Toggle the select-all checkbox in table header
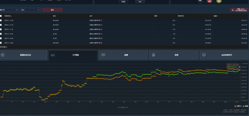This screenshot has width=249, height=116. [1, 16]
